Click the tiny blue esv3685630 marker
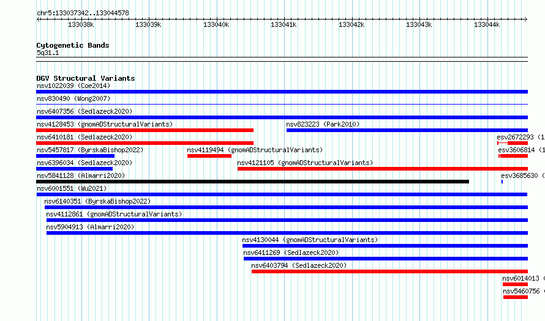545x321 pixels. (502, 182)
